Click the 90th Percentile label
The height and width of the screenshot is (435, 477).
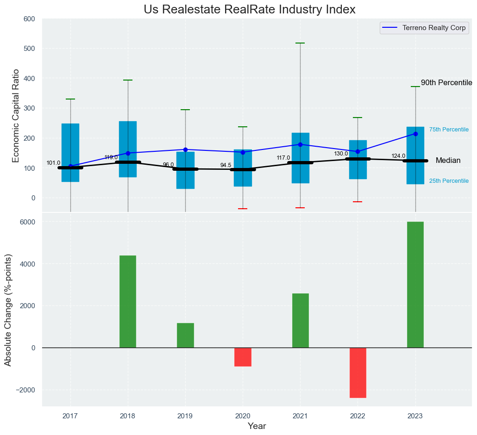point(446,83)
